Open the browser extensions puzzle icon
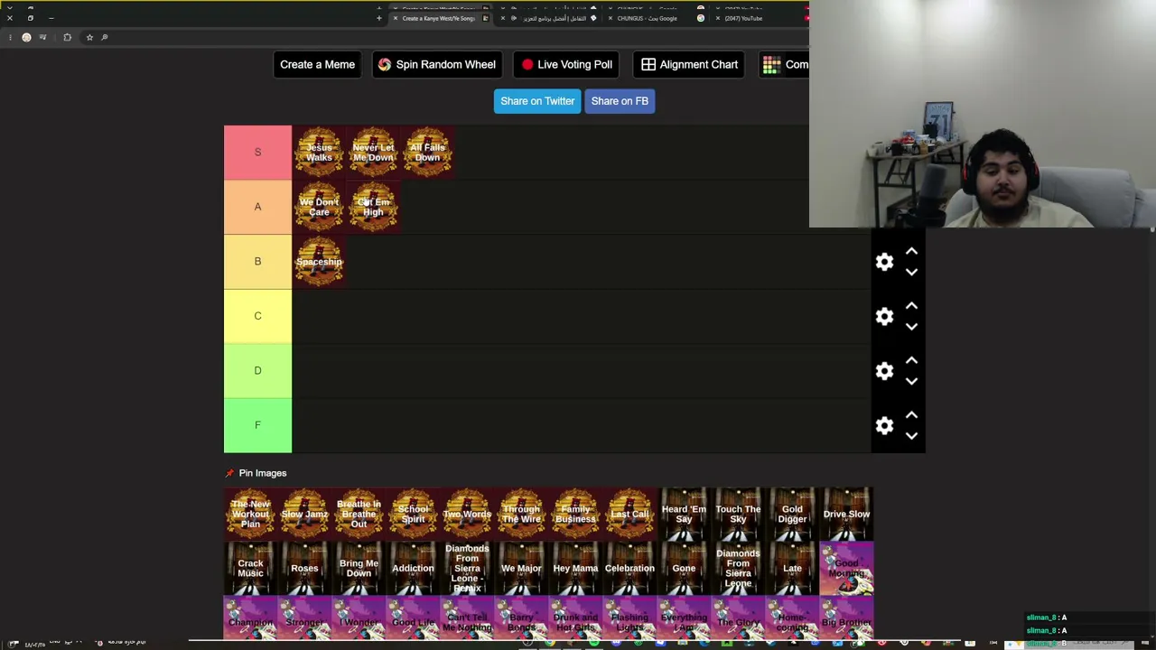This screenshot has width=1156, height=650. (67, 37)
